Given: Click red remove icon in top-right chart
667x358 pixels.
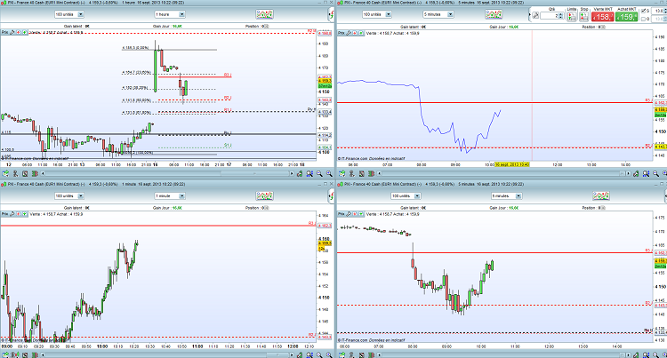Looking at the screenshot, I should coord(355,33).
